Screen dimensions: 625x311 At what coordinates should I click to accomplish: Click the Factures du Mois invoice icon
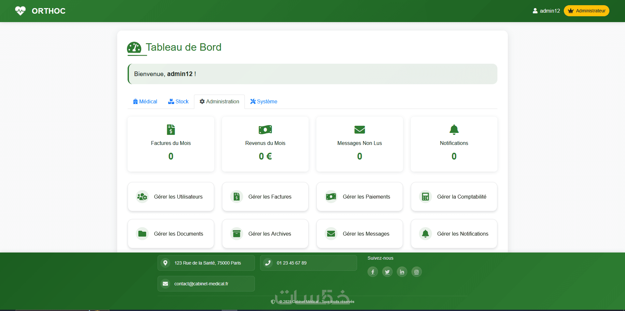[x=171, y=129]
